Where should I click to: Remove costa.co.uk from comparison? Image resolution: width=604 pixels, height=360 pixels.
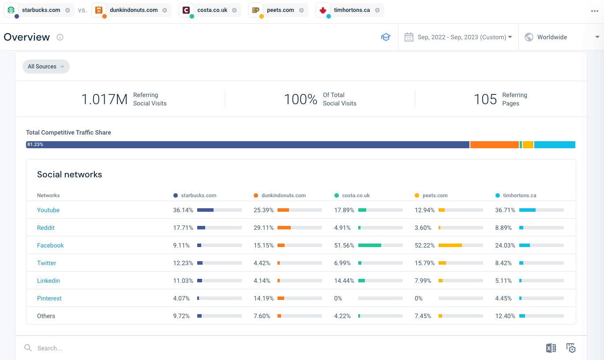pyautogui.click(x=234, y=10)
